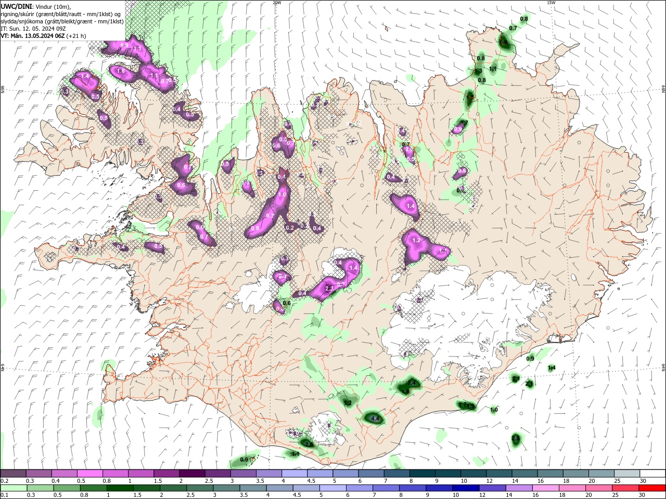Click the 0.8 label on the rain scale
Image resolution: width=666 pixels, height=499 pixels.
pos(84,495)
